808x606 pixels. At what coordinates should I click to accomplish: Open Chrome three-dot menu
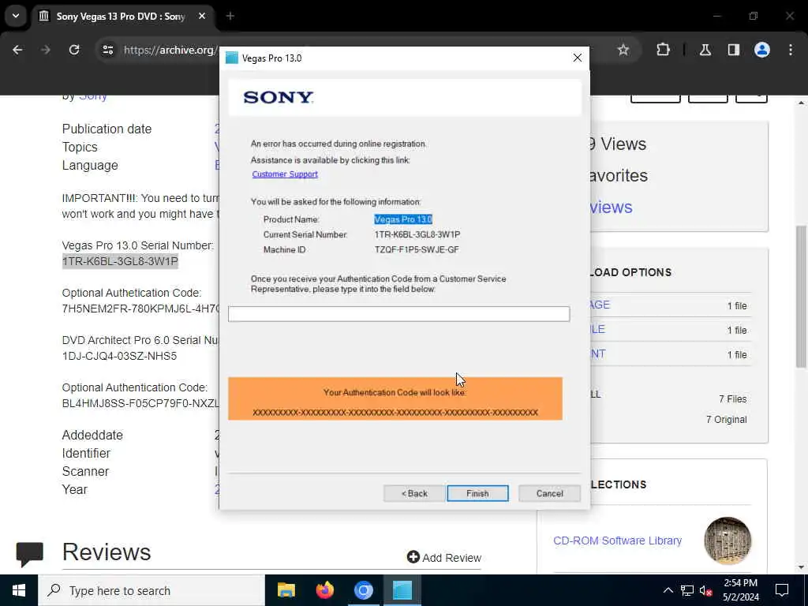pos(791,50)
